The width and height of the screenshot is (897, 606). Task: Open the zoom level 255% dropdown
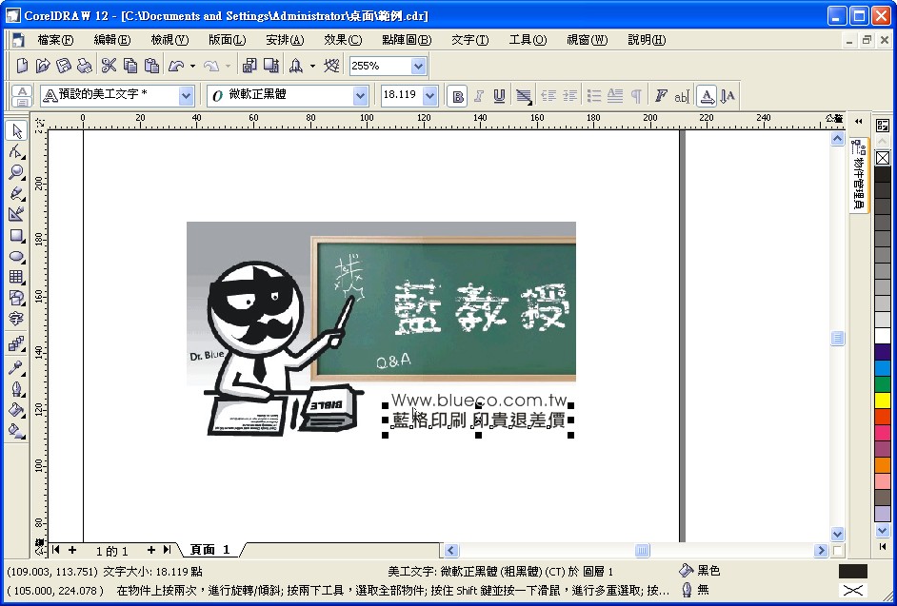pos(418,66)
